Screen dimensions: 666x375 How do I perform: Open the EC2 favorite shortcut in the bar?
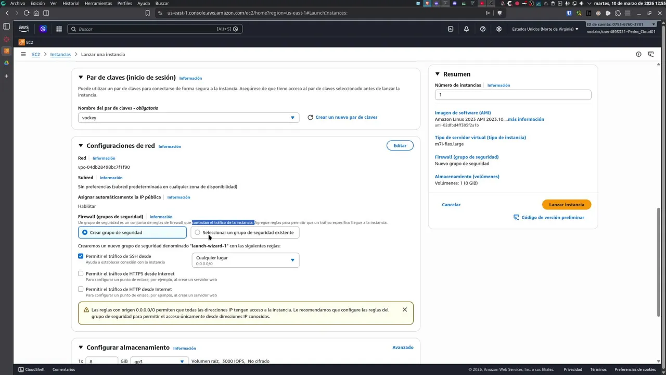click(26, 42)
